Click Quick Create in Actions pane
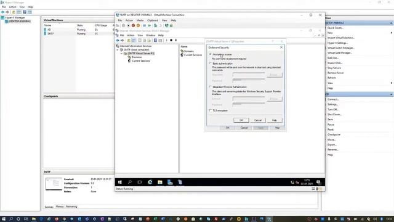 [336, 28]
